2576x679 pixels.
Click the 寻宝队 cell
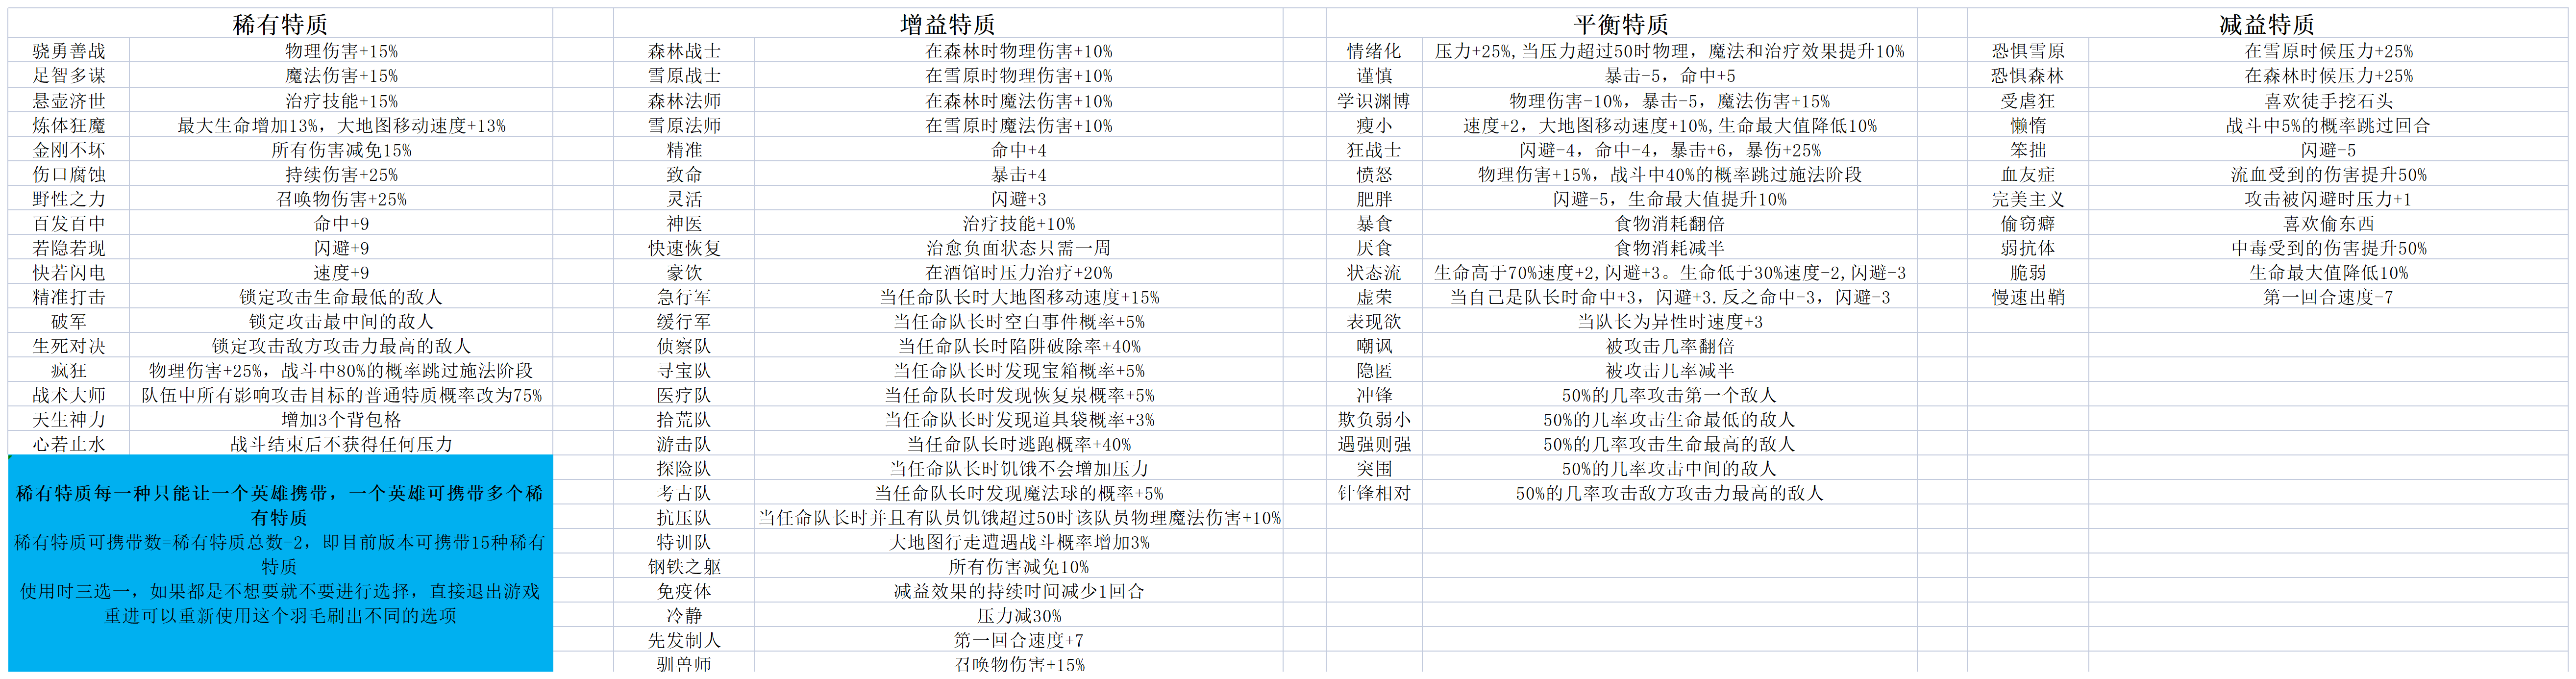point(684,370)
